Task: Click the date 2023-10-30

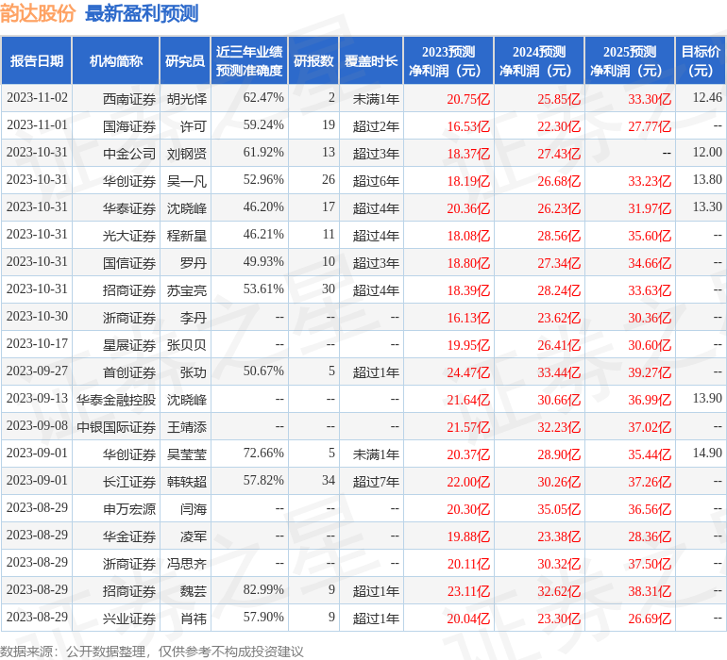Action: (37, 317)
